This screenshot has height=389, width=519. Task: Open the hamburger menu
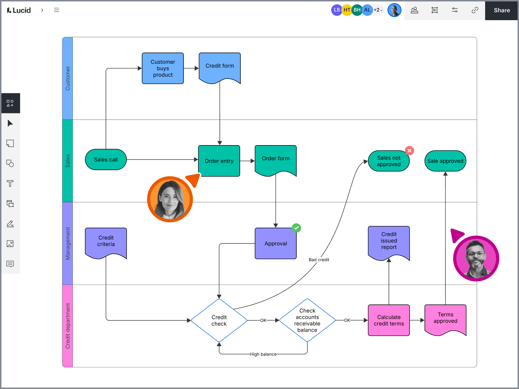(57, 10)
